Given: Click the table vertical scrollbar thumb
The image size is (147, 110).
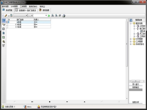Looking at the screenshot, I should [127, 44].
